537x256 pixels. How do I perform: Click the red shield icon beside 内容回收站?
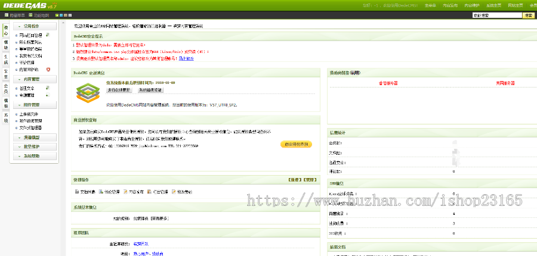click(48, 70)
